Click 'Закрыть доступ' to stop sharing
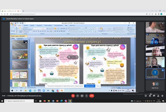Screen dimensions: 166x112 [89, 86]
